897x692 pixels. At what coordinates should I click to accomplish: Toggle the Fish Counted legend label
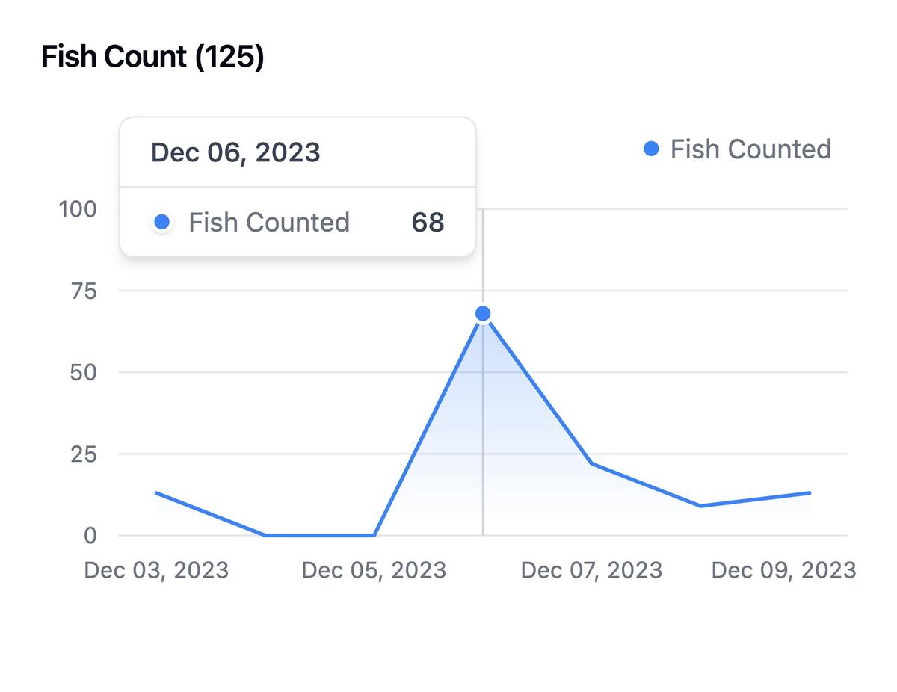[750, 149]
